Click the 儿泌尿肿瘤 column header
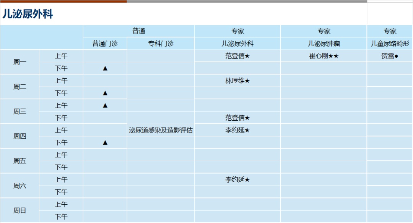The height and width of the screenshot is (223, 413). (324, 44)
